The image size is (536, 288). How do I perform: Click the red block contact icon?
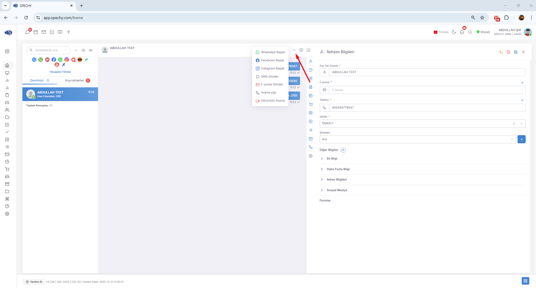click(509, 52)
